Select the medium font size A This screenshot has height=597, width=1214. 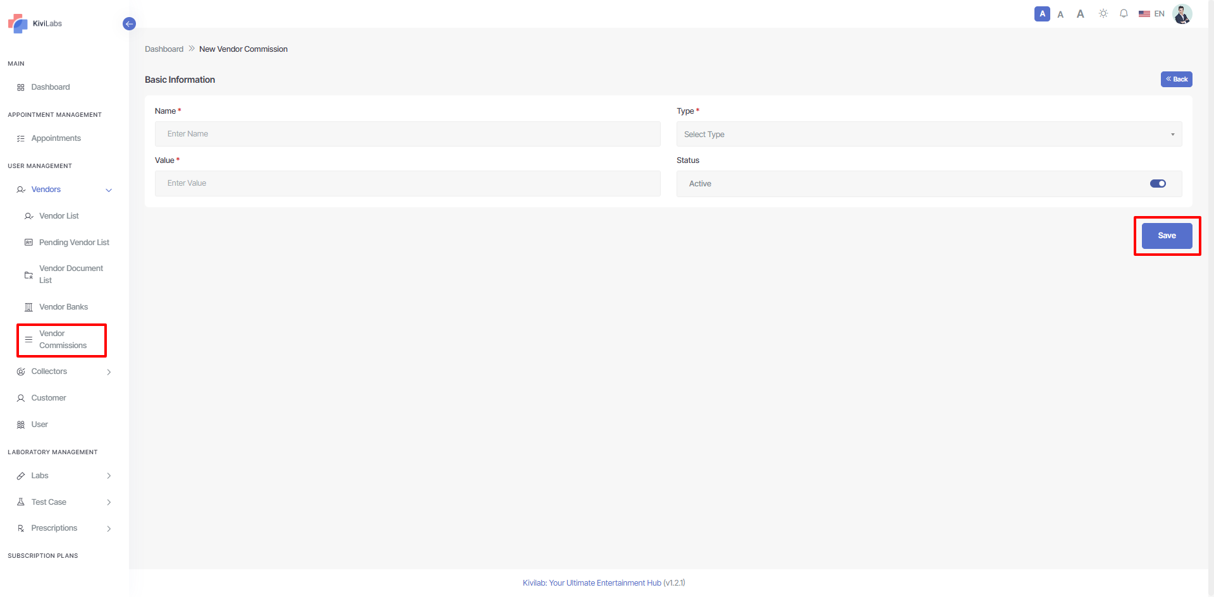tap(1060, 14)
